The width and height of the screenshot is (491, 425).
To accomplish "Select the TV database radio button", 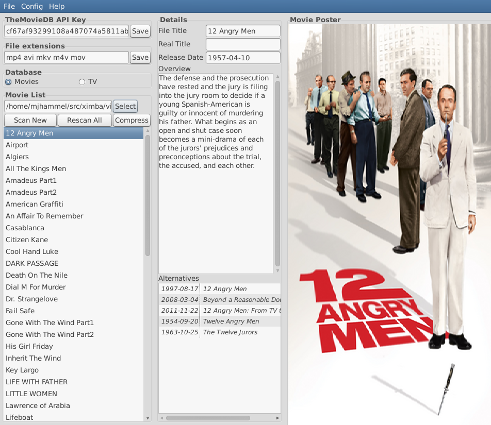I will [88, 81].
